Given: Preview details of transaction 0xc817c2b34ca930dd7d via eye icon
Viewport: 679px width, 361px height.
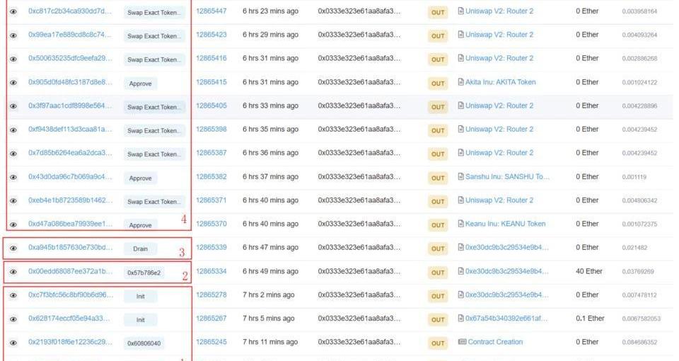Looking at the screenshot, I should [x=13, y=11].
